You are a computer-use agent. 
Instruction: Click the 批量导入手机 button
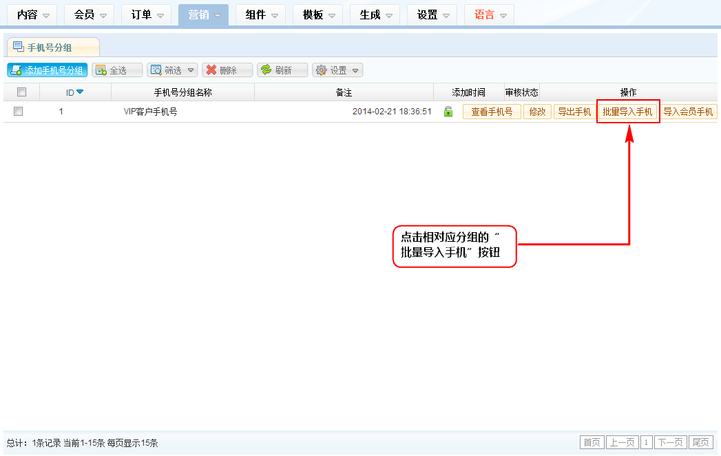tap(627, 112)
